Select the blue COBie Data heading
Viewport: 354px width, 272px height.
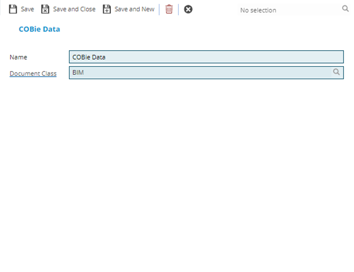point(39,29)
